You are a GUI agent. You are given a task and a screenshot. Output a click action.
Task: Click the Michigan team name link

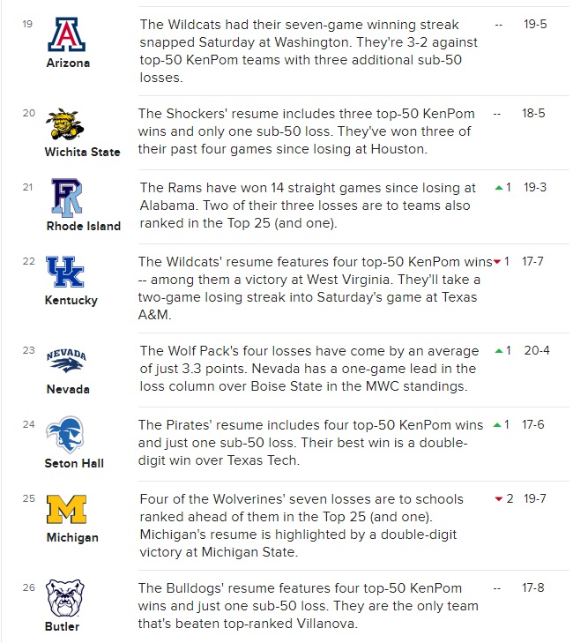tap(72, 537)
